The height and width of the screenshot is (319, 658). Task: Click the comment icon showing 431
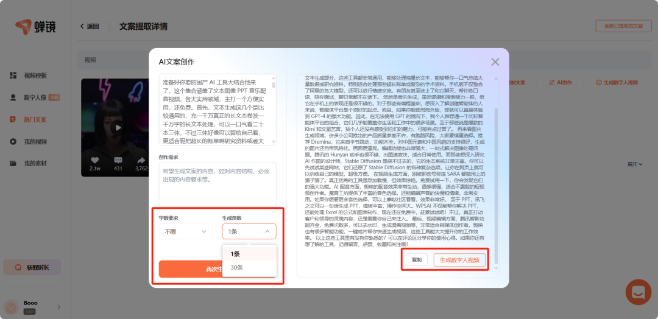[118, 160]
